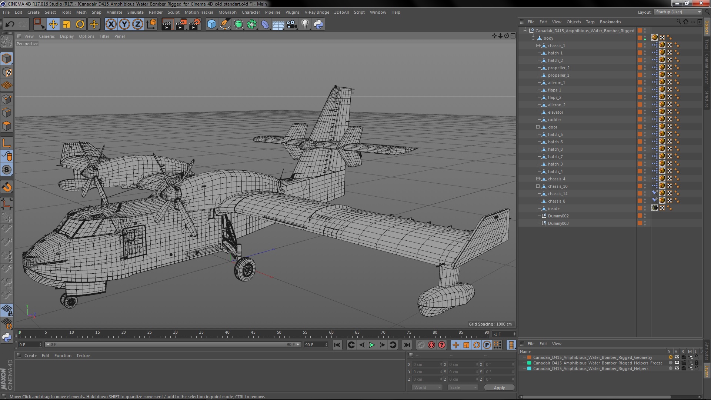
Task: Open Edit Render Settings
Action: click(x=195, y=24)
